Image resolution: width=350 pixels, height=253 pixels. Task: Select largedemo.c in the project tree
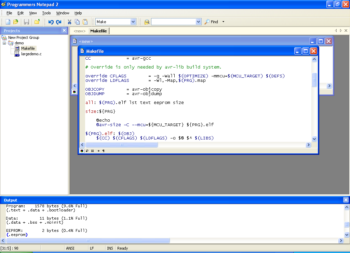coord(31,54)
